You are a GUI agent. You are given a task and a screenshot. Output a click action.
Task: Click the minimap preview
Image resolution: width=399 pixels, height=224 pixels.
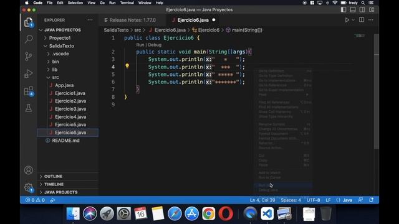360,36
